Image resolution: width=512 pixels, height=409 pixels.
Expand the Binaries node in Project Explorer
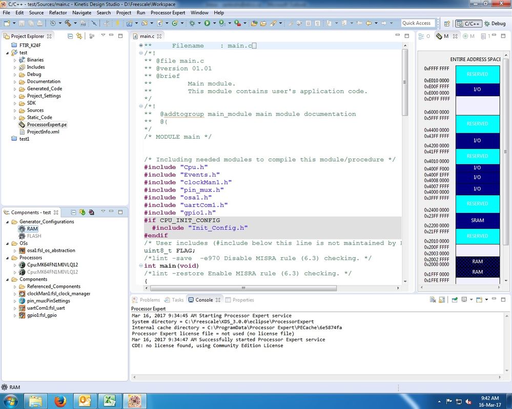click(x=15, y=60)
